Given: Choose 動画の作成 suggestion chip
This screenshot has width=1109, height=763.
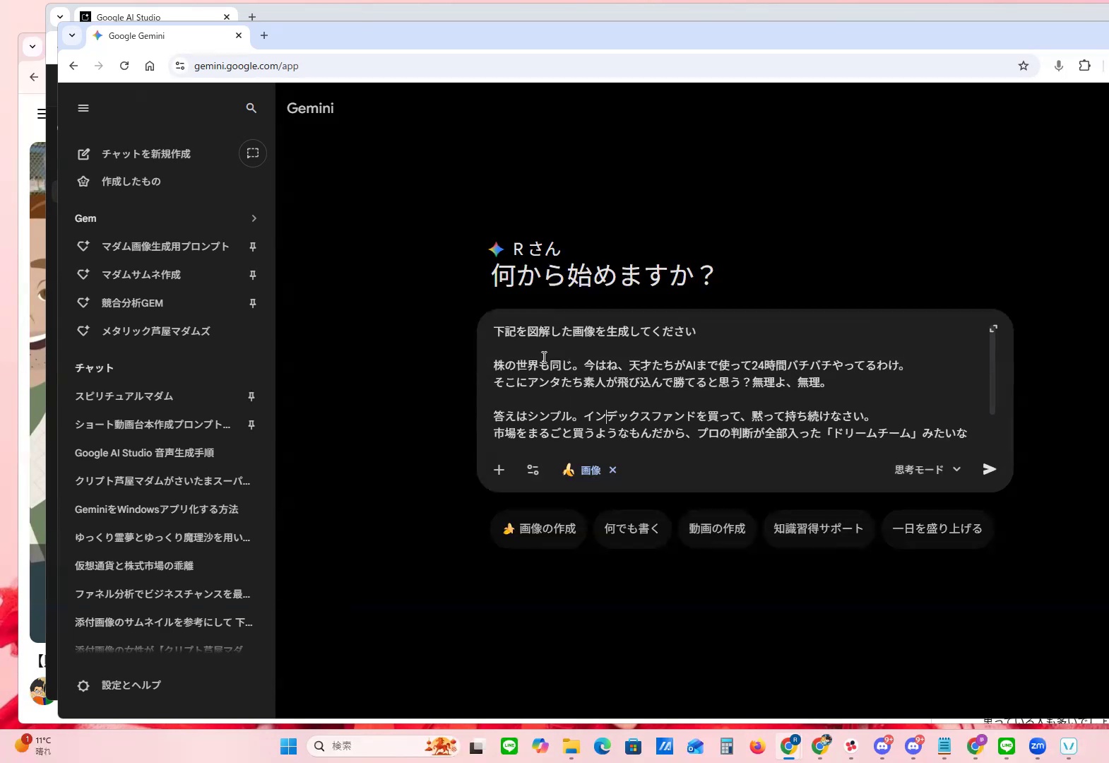Looking at the screenshot, I should click(717, 528).
